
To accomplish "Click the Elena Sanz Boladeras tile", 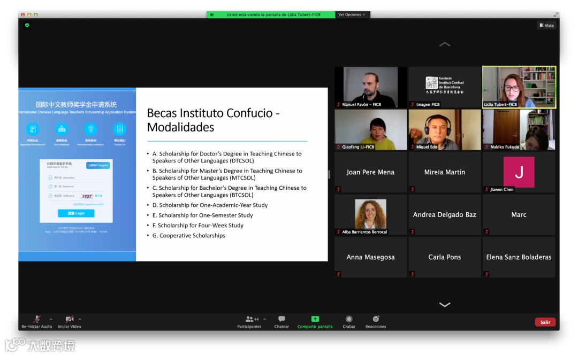I will [519, 257].
